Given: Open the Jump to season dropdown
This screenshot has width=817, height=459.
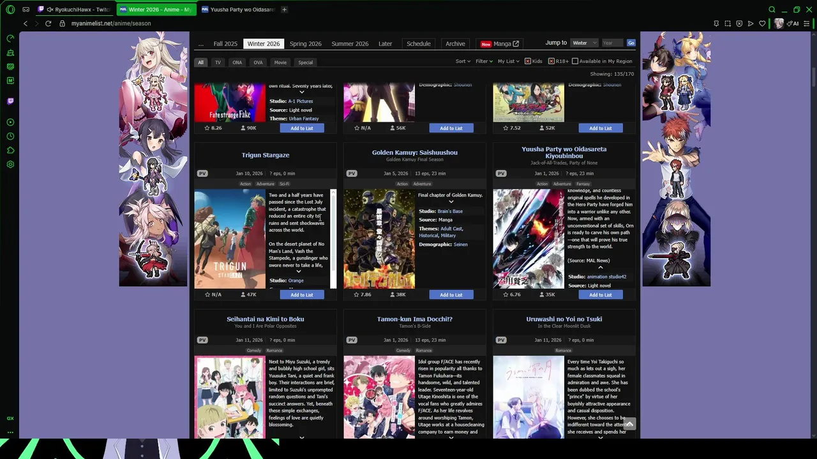Looking at the screenshot, I should (x=584, y=43).
